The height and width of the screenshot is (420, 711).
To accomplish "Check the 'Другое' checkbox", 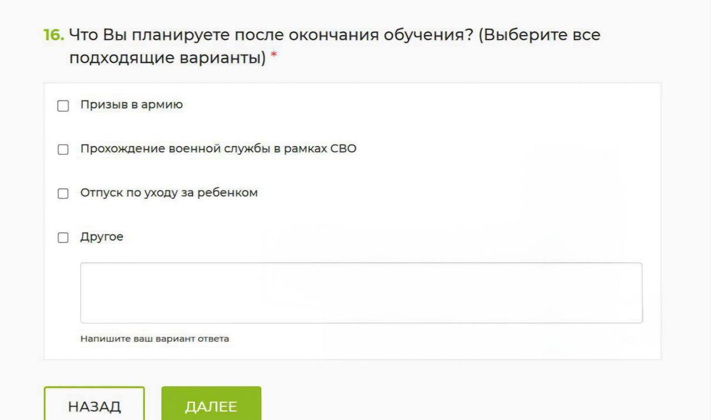I will [63, 237].
